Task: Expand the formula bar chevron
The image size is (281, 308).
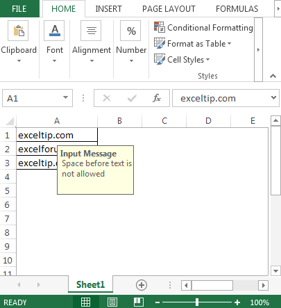Action: click(x=273, y=98)
